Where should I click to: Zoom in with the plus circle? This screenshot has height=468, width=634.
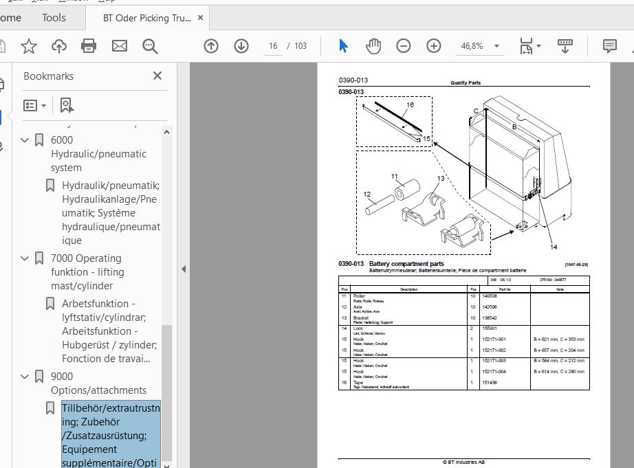pos(433,46)
